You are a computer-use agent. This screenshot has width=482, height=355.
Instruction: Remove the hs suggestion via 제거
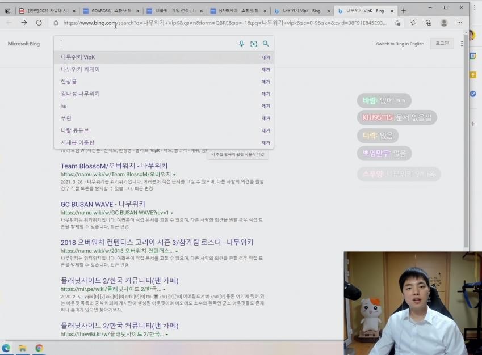[266, 106]
